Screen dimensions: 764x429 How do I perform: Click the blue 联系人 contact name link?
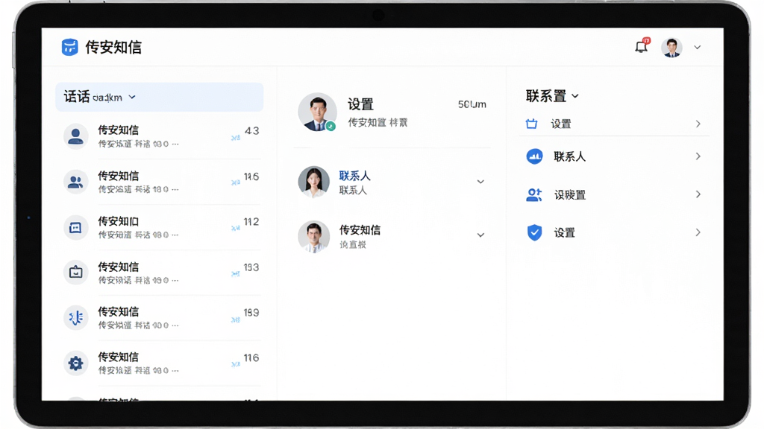pos(354,176)
